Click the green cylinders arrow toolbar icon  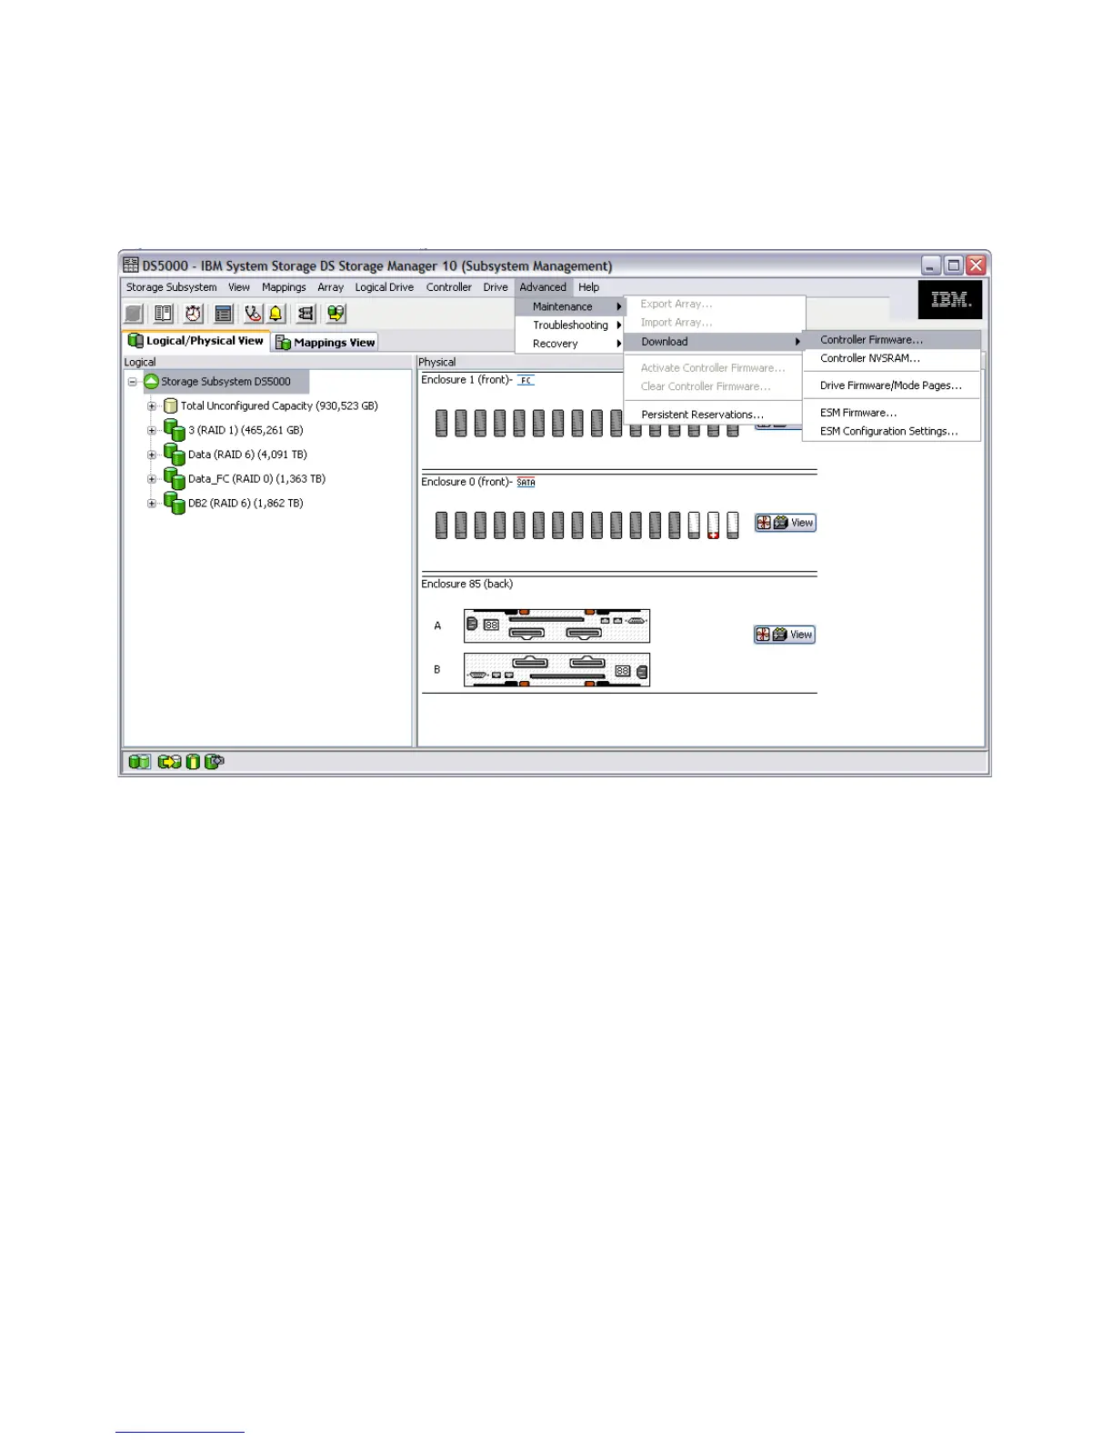[336, 314]
